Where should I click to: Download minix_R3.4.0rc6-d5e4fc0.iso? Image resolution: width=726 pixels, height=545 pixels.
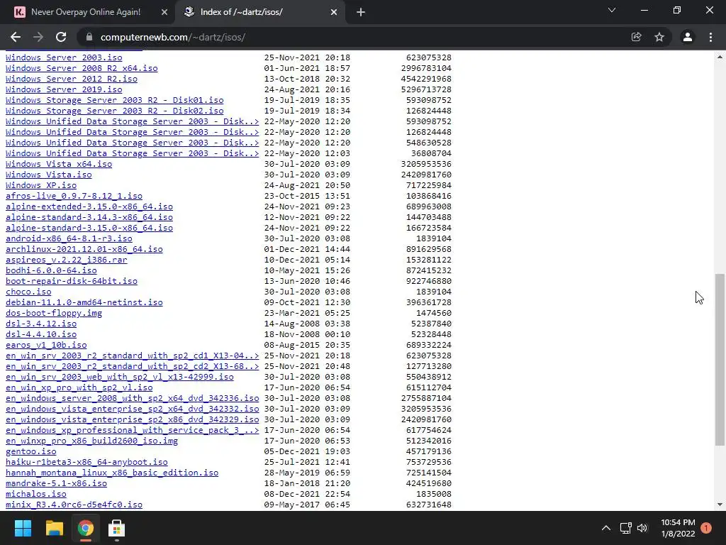74,505
